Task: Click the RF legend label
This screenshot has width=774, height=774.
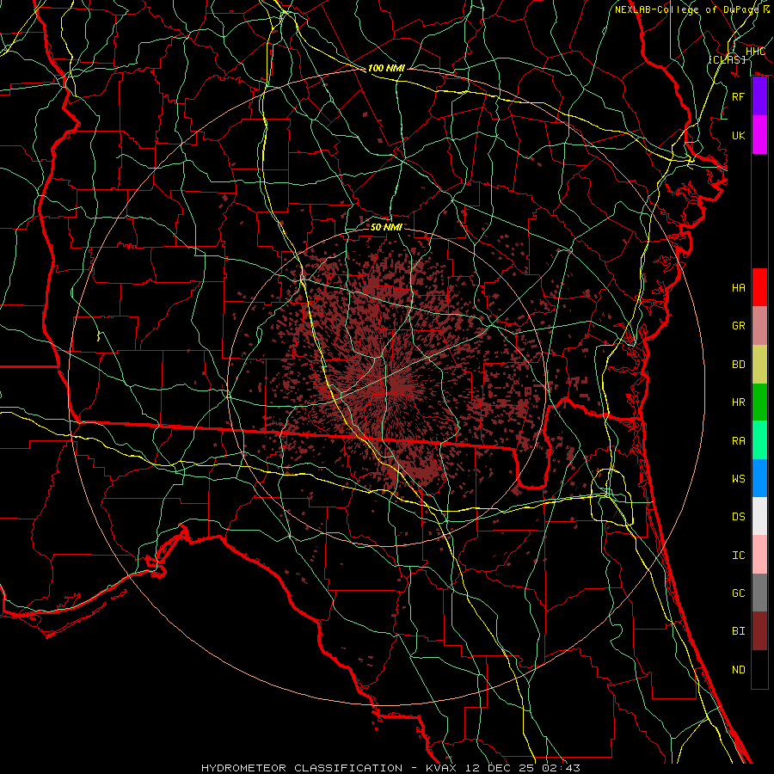Action: point(738,96)
